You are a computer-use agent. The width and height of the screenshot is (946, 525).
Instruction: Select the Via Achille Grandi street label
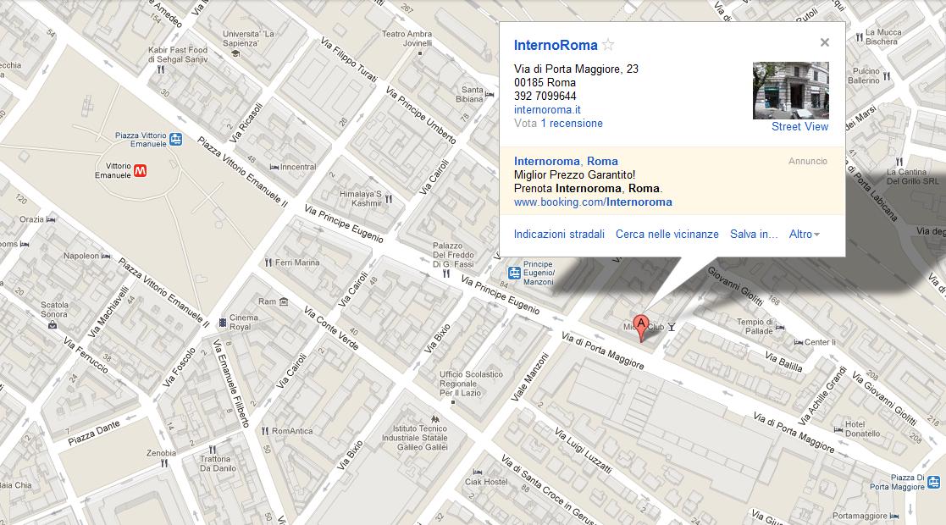pyautogui.click(x=823, y=395)
